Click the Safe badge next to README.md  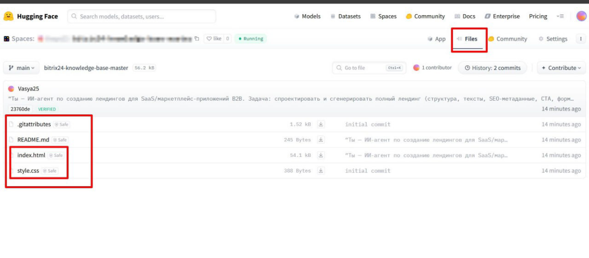tap(59, 140)
